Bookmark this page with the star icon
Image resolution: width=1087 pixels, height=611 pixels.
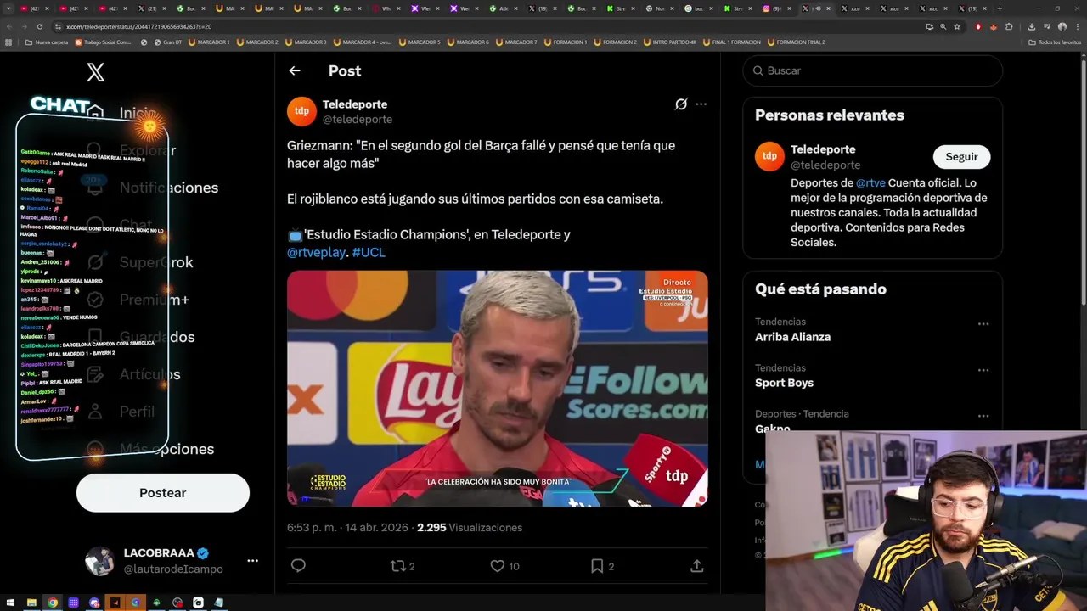pos(957,26)
